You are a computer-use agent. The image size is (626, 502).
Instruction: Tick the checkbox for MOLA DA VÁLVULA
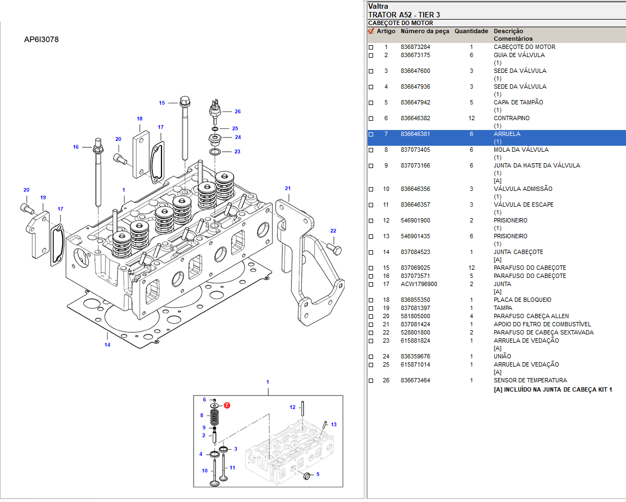tap(371, 150)
